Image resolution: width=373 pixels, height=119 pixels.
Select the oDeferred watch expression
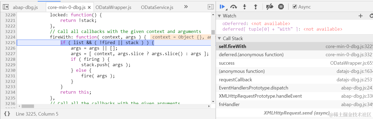(x=256, y=23)
